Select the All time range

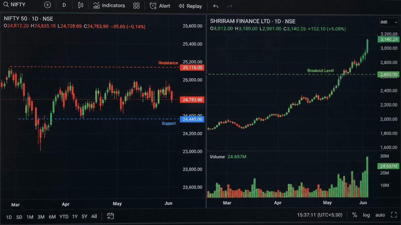click(94, 216)
